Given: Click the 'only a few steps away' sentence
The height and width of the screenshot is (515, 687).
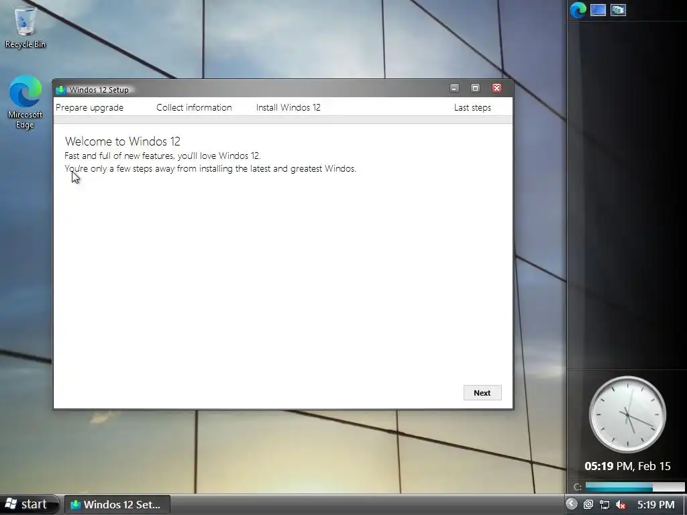Looking at the screenshot, I should [x=210, y=168].
